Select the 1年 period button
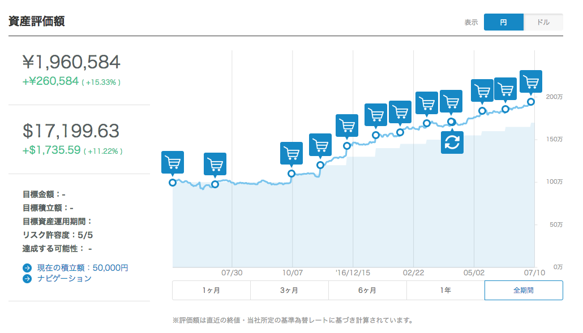Viewport: 583px width, 333px height. 445,290
